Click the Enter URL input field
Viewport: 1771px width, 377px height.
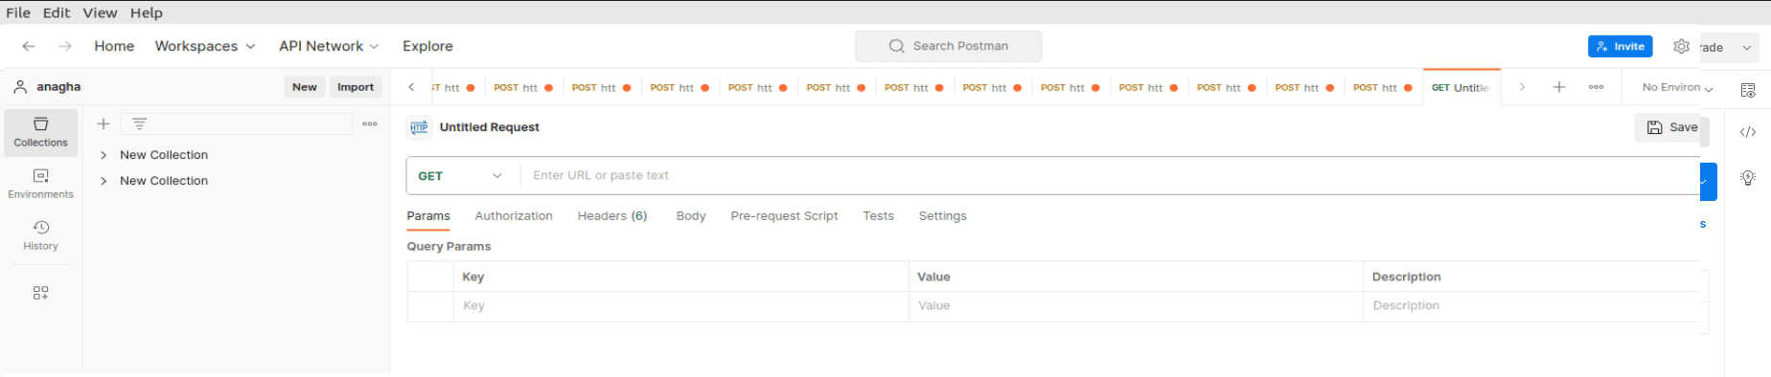[x=1110, y=176]
